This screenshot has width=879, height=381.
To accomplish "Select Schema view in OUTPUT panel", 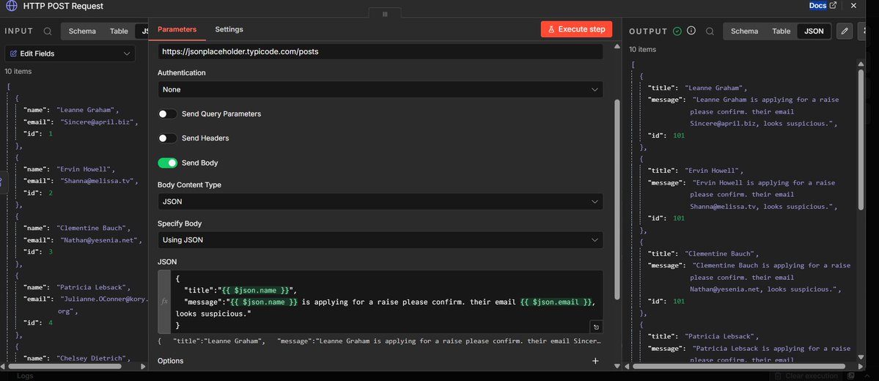I will click(744, 32).
